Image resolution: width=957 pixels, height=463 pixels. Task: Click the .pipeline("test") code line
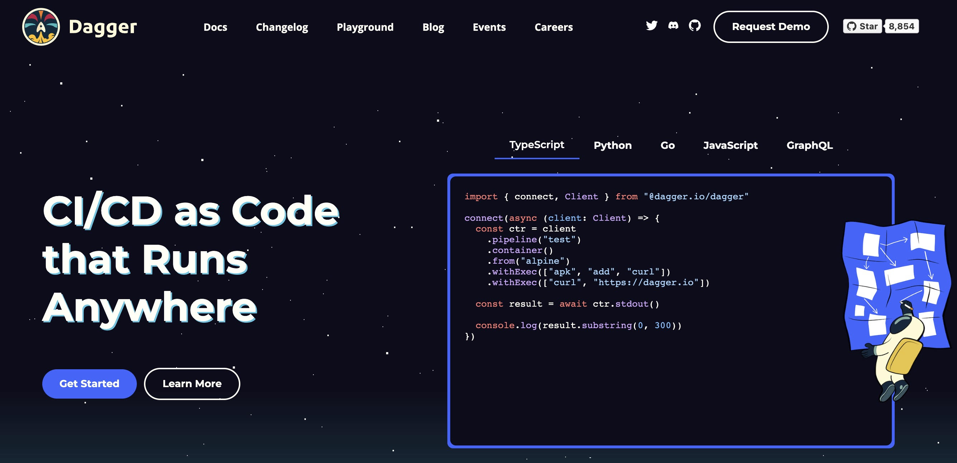[x=534, y=240]
